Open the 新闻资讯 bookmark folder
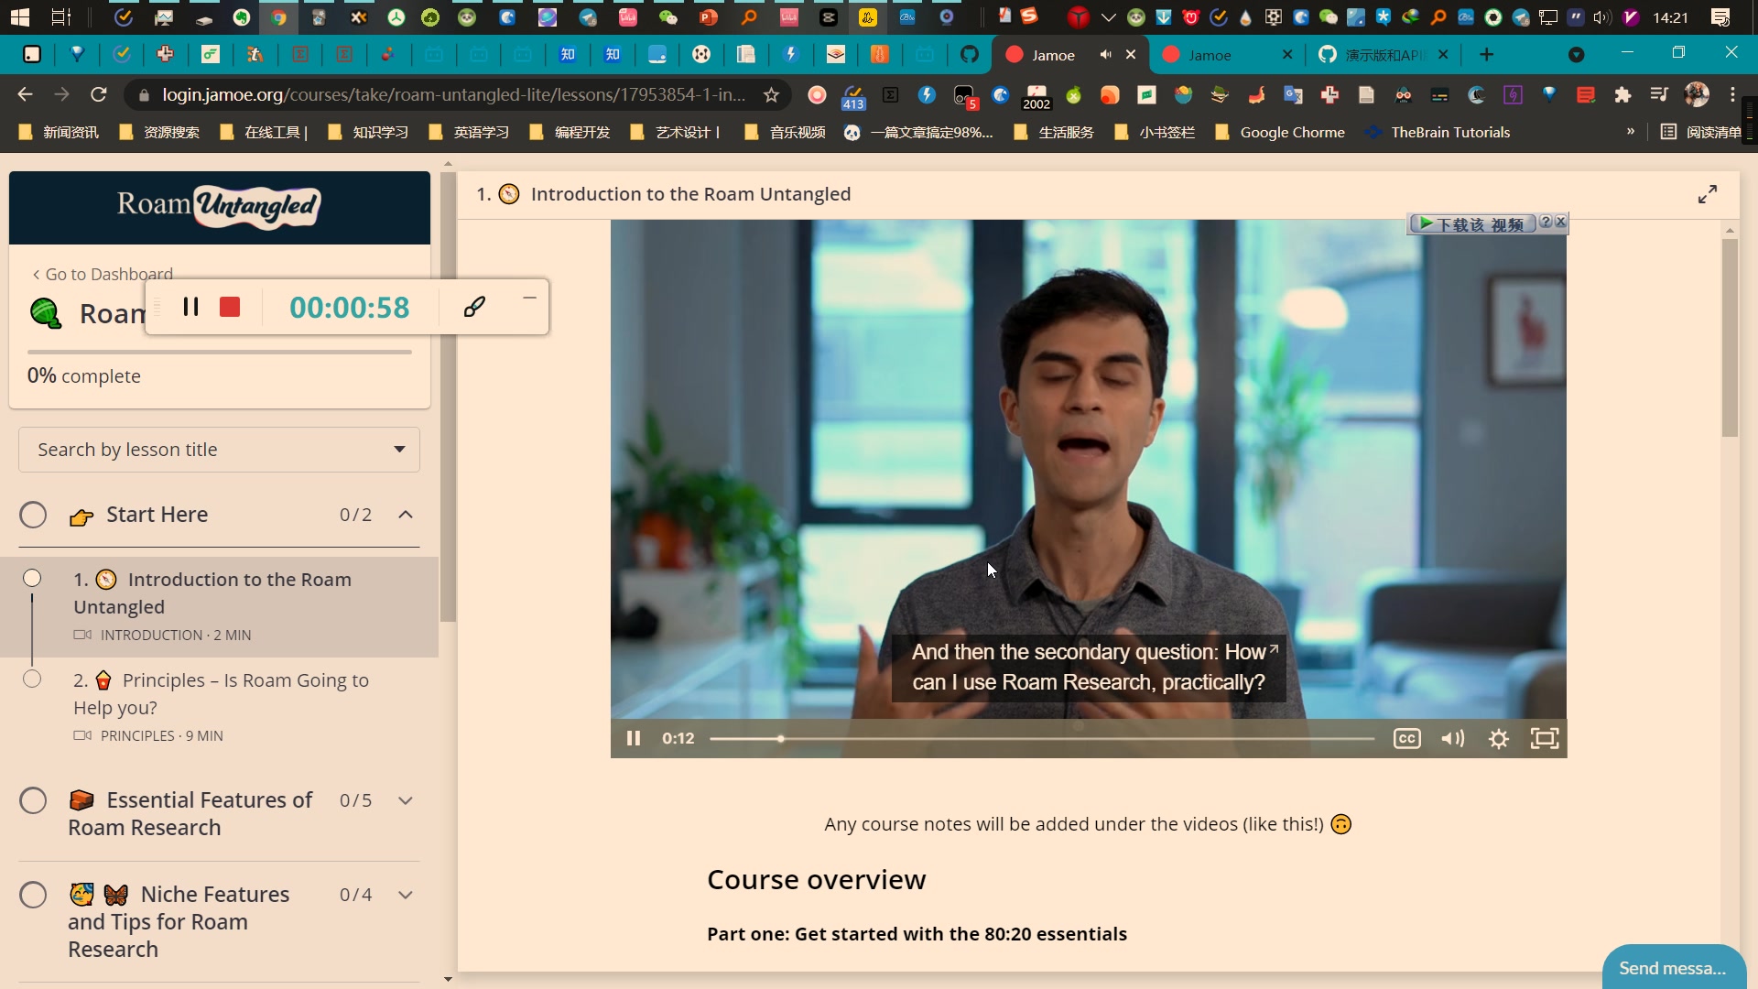 [59, 132]
